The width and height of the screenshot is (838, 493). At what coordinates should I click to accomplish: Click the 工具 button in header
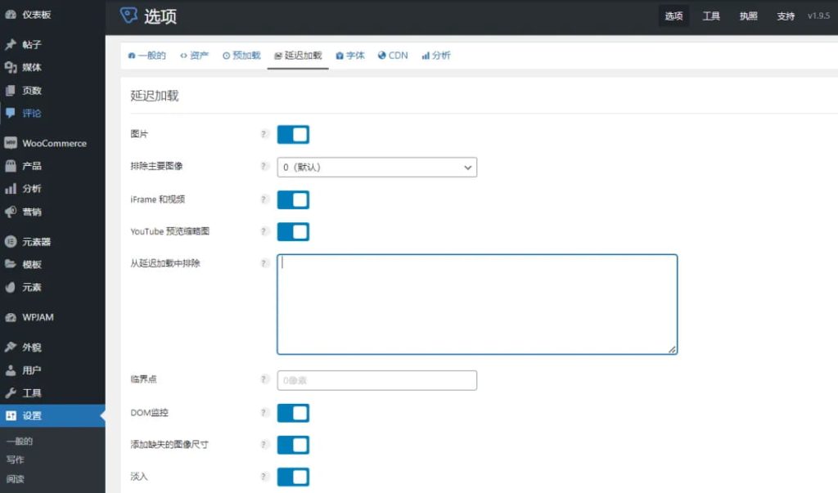tap(711, 16)
